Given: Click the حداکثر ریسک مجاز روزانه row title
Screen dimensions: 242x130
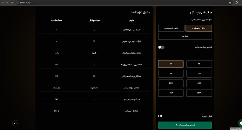Looking at the screenshot, I should 132,65.
